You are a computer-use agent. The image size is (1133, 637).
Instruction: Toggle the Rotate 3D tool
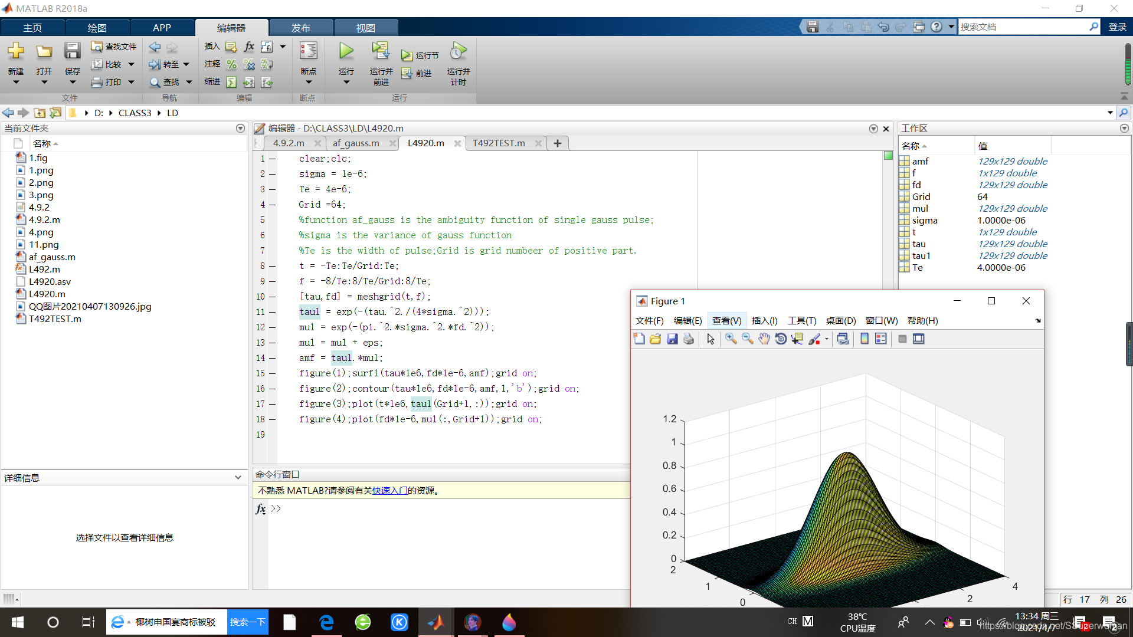coord(781,339)
